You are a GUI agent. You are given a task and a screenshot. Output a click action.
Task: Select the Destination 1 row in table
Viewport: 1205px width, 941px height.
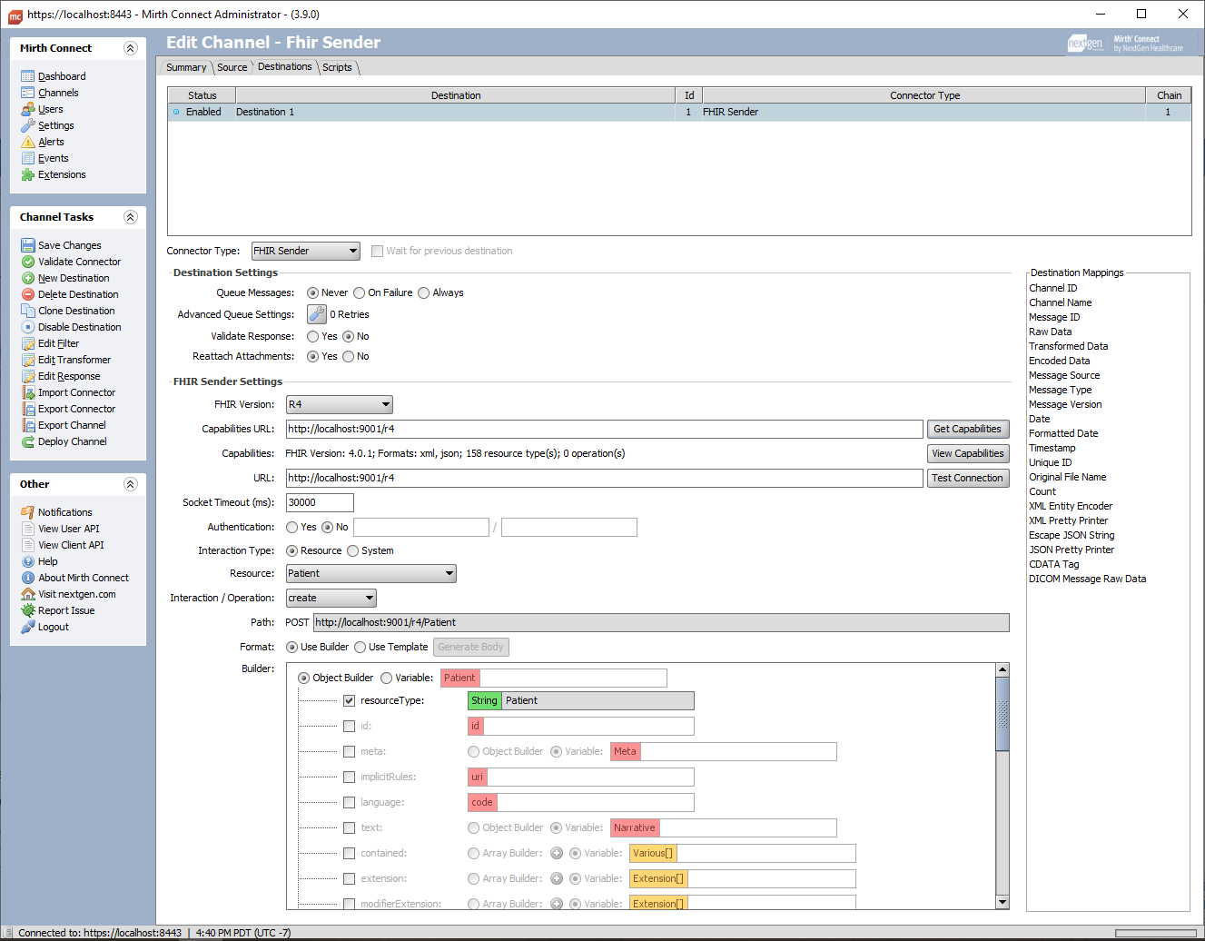[679, 112]
